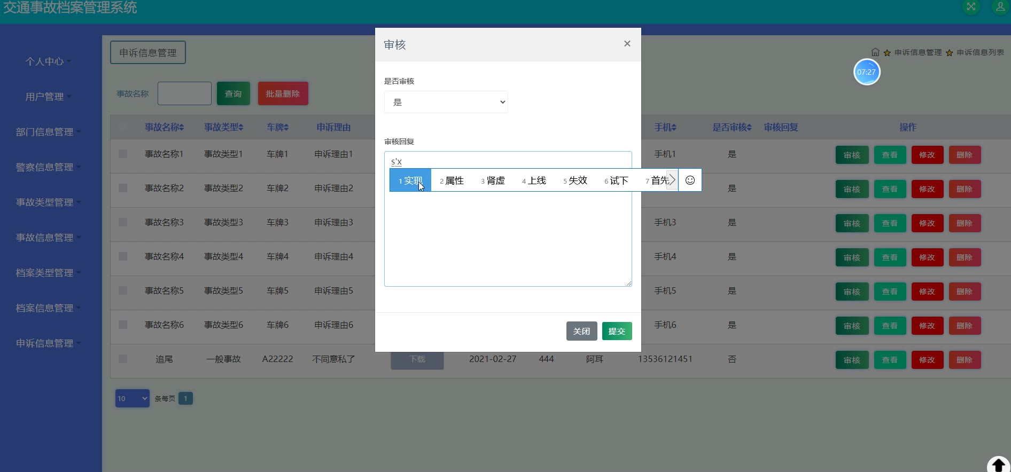1011x472 pixels.
Task: Open the 是否审核 dropdown in the dialog
Action: point(446,102)
